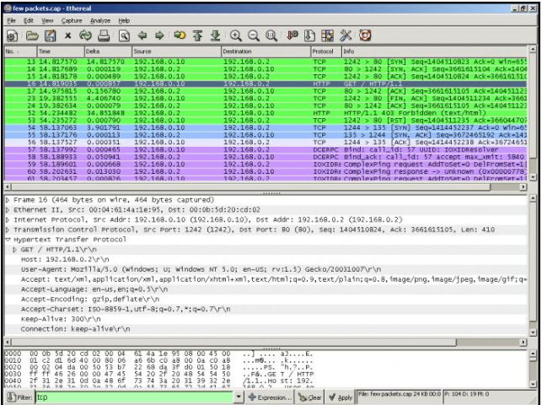Open the Help menu
This screenshot has height=405, width=542.
124,21
